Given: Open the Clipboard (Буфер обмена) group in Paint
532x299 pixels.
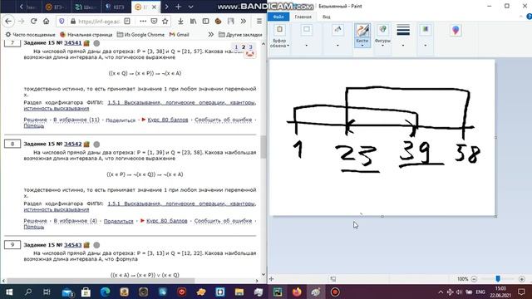Looking at the screenshot, I should pos(279,36).
